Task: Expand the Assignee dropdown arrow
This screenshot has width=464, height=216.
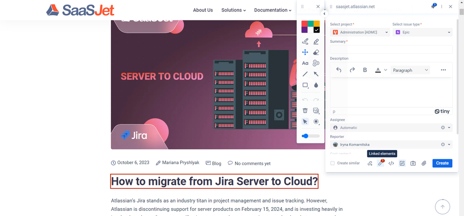Action: click(x=449, y=128)
